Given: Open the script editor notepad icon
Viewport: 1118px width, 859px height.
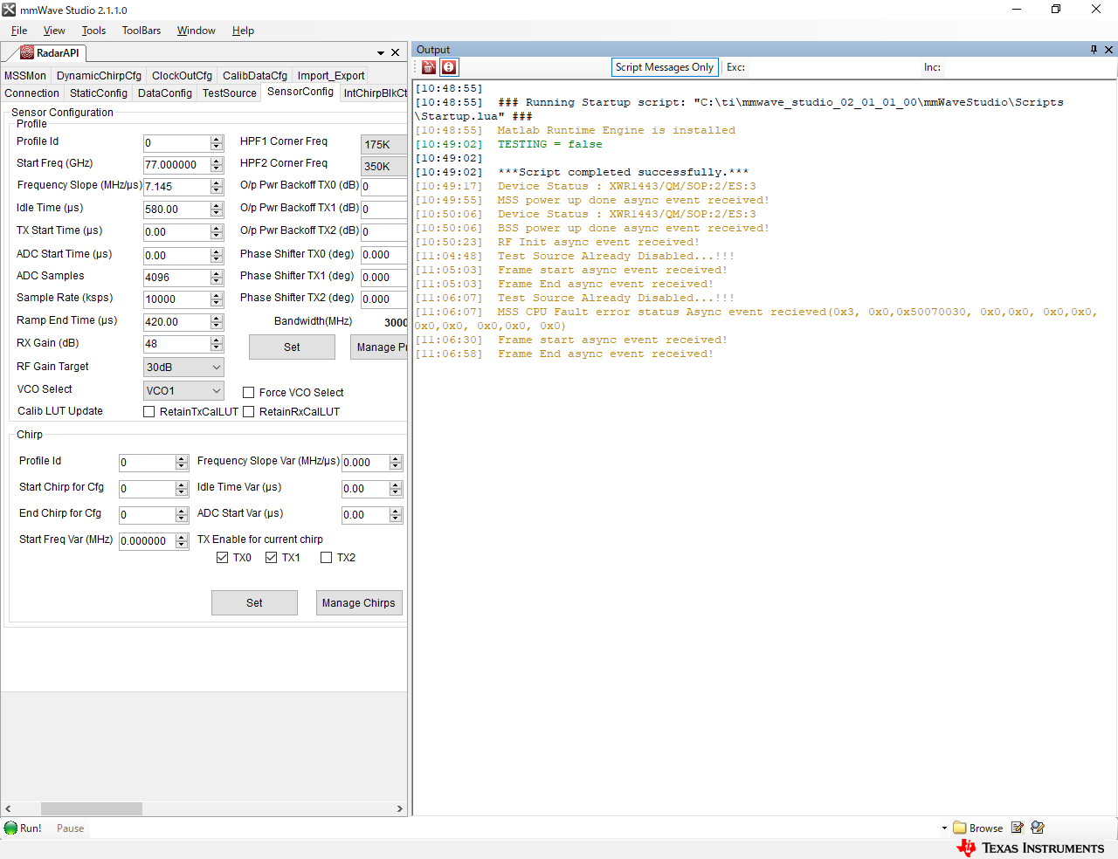Looking at the screenshot, I should (1018, 828).
